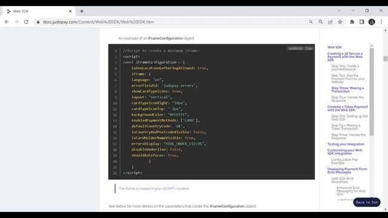This screenshot has width=388, height=218.
Task: Click the JavaScript label on code block
Action: (x=295, y=48)
